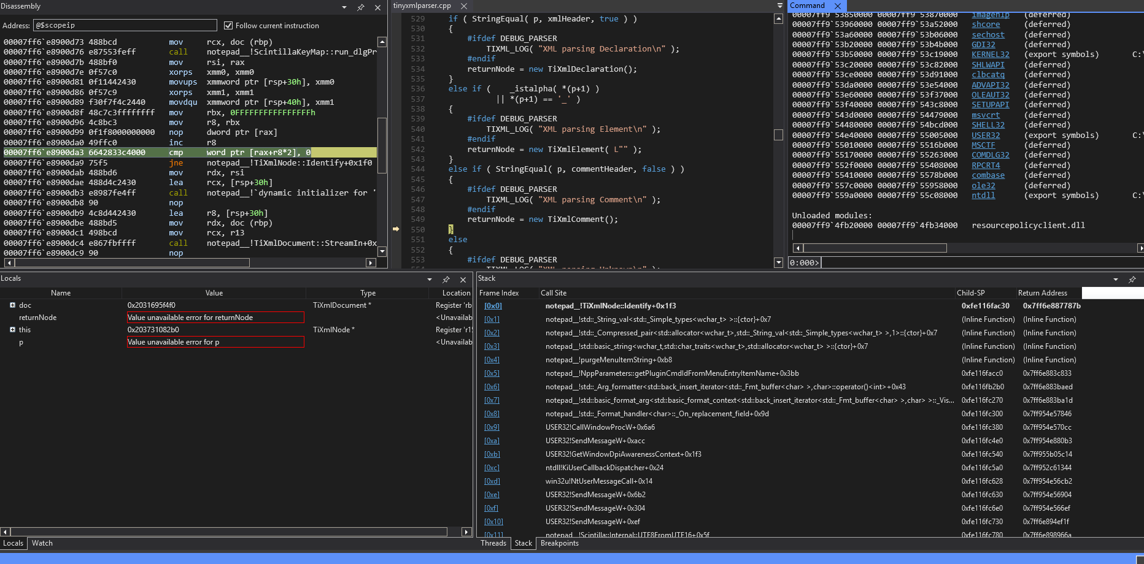Open the source window tab list dropdown
Screen dimensions: 1144x564
click(x=779, y=6)
